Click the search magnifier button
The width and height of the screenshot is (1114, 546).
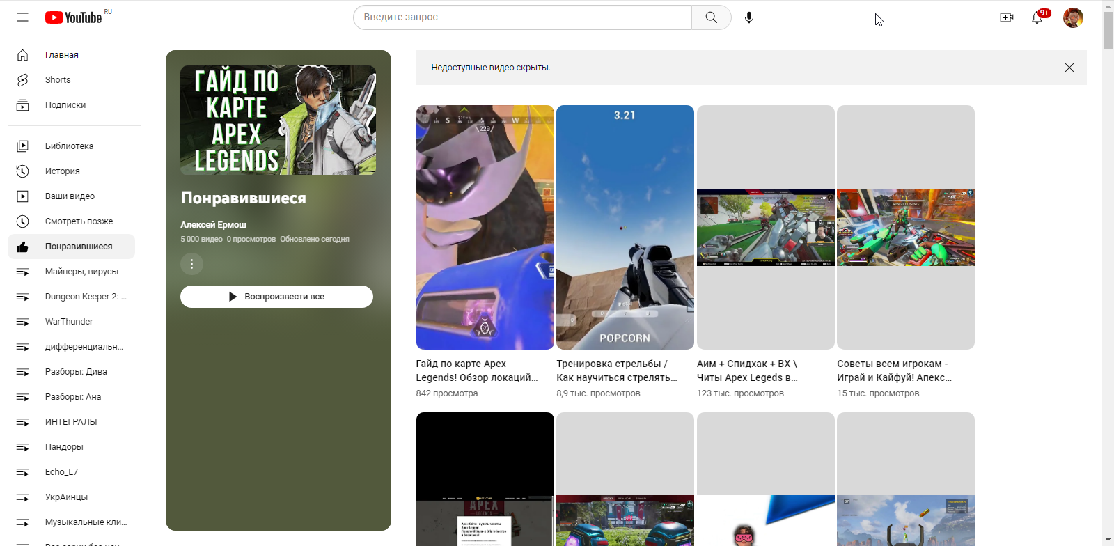(x=711, y=17)
